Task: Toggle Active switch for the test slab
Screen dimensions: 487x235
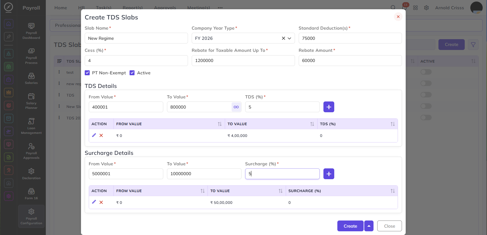Action: point(426,72)
